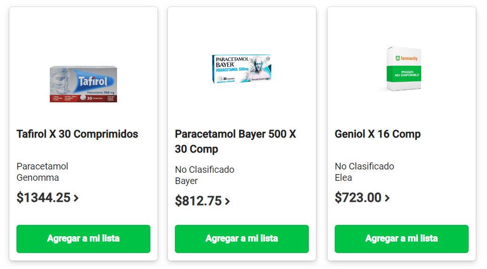Expand price chevron next to $723.00
Image resolution: width=487 pixels, height=269 pixels.
[x=387, y=198]
